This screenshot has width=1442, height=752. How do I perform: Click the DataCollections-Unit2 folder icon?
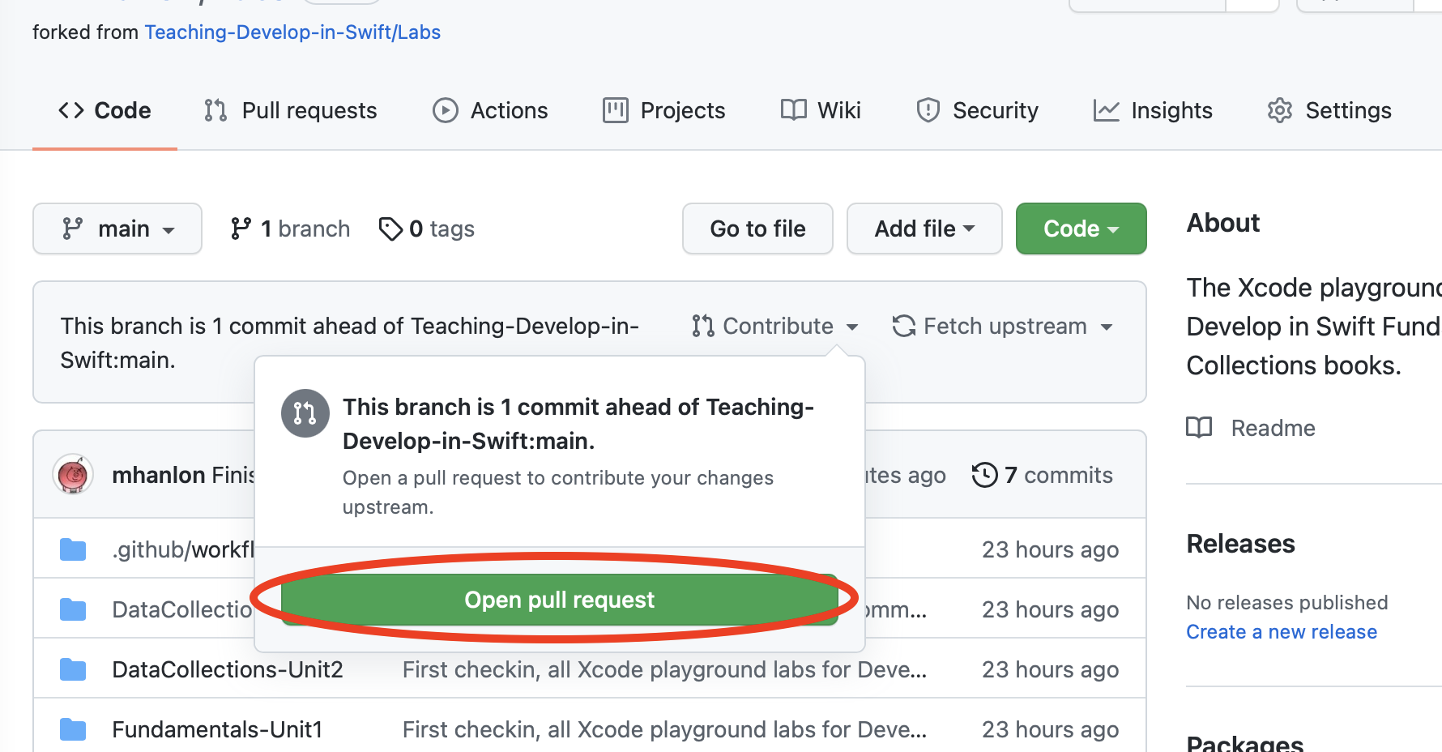tap(73, 669)
